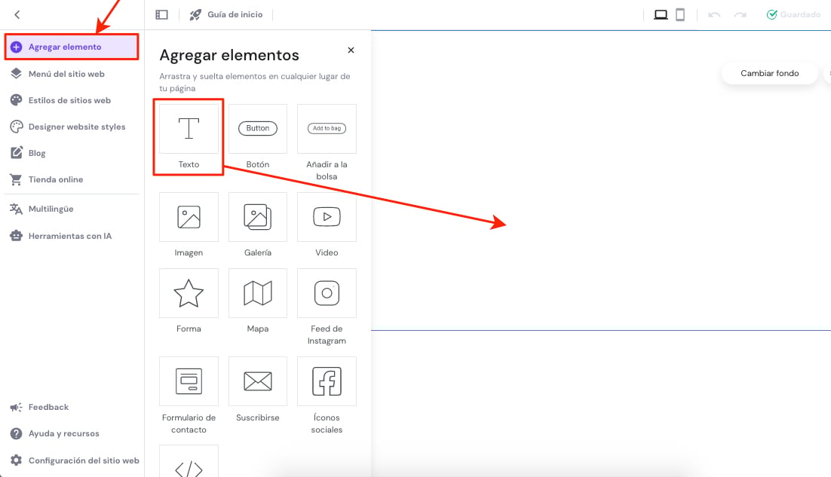Toggle the sidebar panel layout icon

pos(161,14)
